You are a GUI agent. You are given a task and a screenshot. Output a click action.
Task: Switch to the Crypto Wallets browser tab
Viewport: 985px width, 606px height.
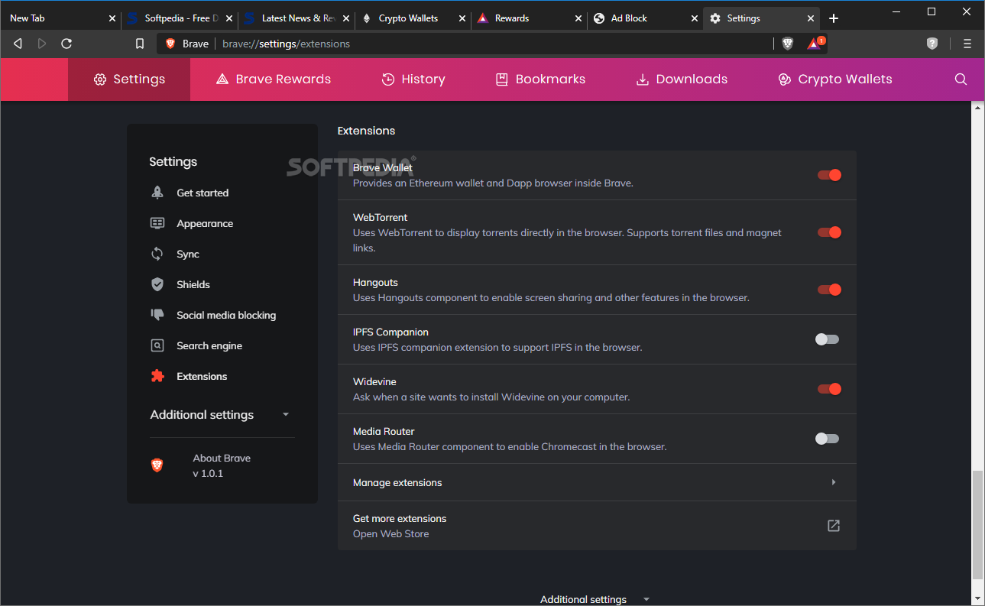pos(413,18)
